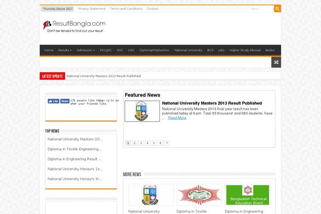Click the Facebook Share button

(x=65, y=101)
